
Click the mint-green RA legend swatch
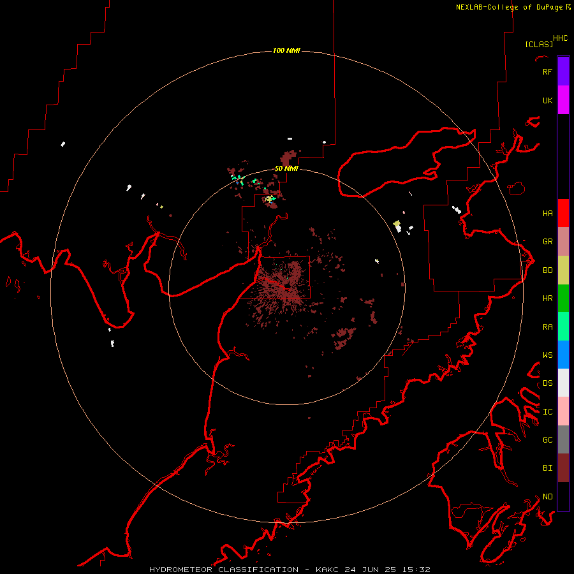pyautogui.click(x=563, y=327)
